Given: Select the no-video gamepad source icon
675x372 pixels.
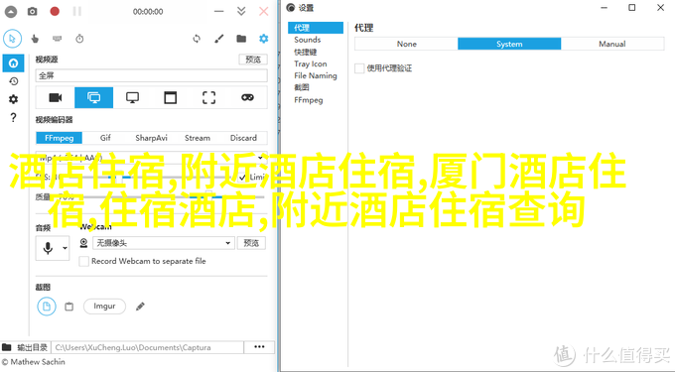Looking at the screenshot, I should point(247,97).
